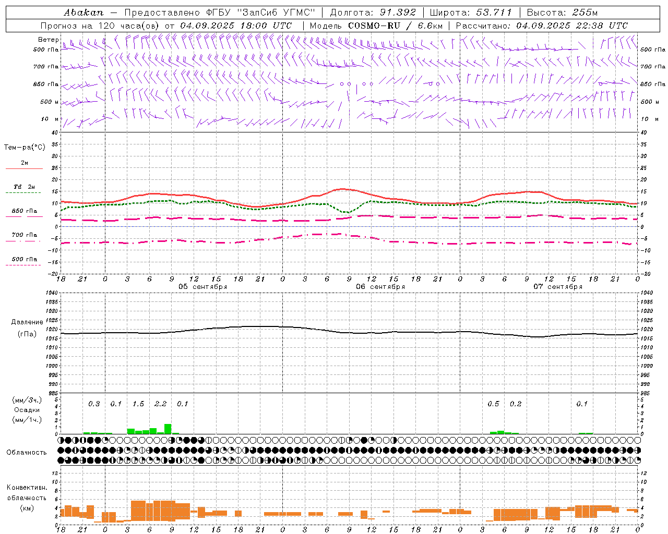The width and height of the screenshot is (668, 534).
Task: Click the 850 гПа temperature legend entry
Action: tap(25, 211)
